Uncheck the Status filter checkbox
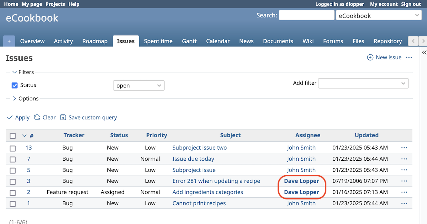Screen dimensions: 427x224 click(x=14, y=85)
